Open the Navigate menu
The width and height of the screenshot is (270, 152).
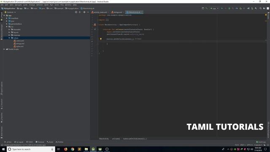19,5
